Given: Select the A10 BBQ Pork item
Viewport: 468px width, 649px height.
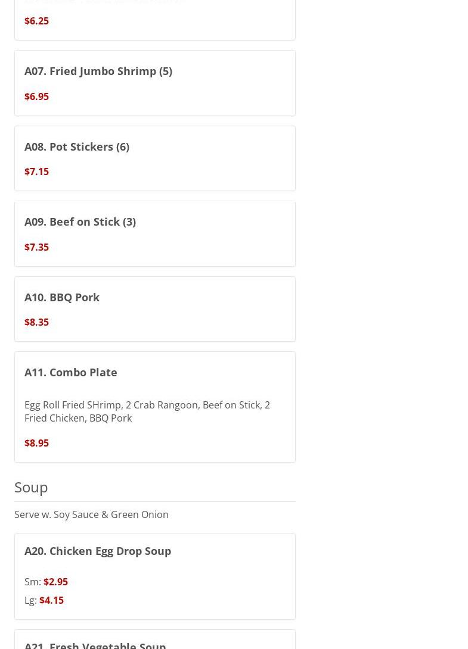Looking at the screenshot, I should tap(62, 297).
